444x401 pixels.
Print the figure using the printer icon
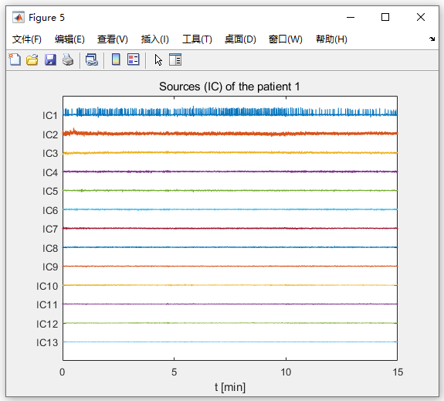68,59
